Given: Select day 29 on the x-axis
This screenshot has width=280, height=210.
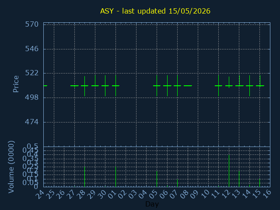Looking at the screenshot, I should [x=91, y=194].
